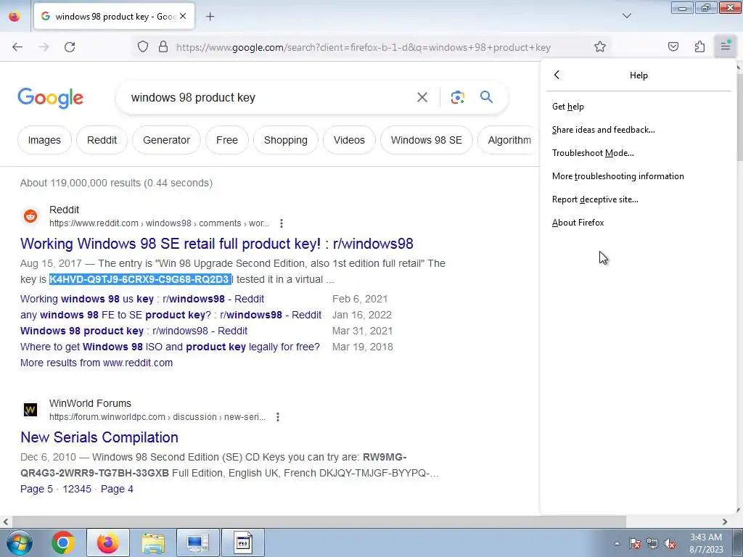Open a new tab with plus button
Image resolution: width=743 pixels, height=557 pixels.
click(210, 17)
